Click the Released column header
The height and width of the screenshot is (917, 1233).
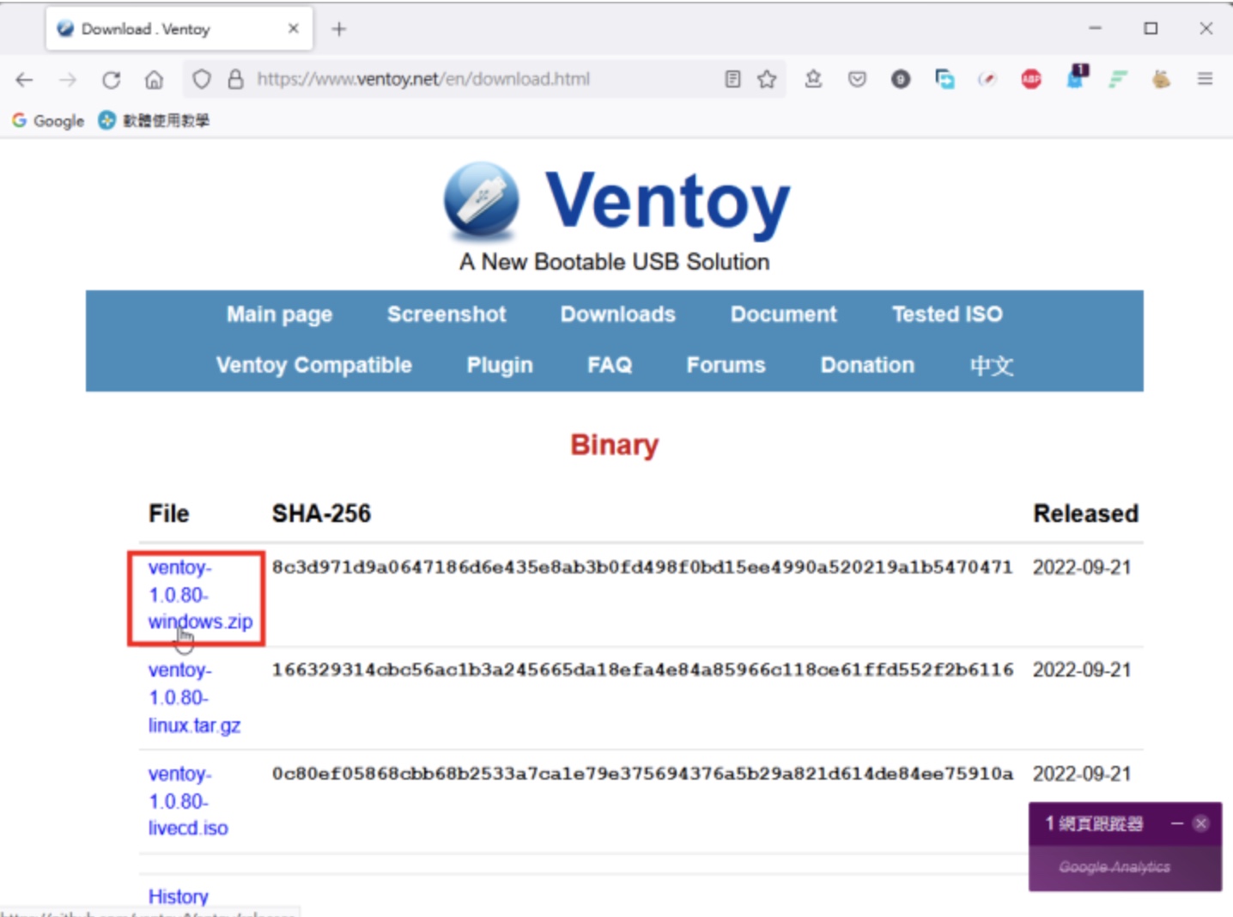(1085, 513)
